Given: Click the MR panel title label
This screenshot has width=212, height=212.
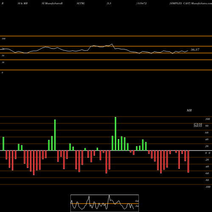Looking at the screenshot, I should (189, 110).
